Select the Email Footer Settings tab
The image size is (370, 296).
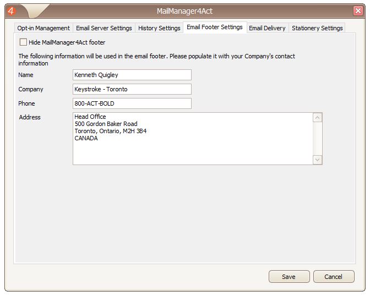pyautogui.click(x=215, y=28)
